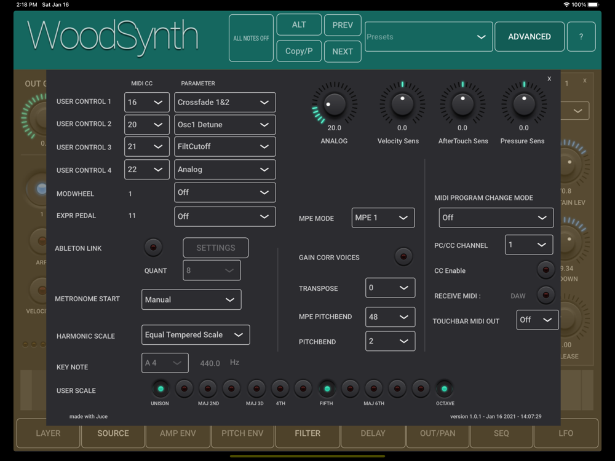
Task: Select the FIFTH user scale LED button
Action: [x=327, y=388]
